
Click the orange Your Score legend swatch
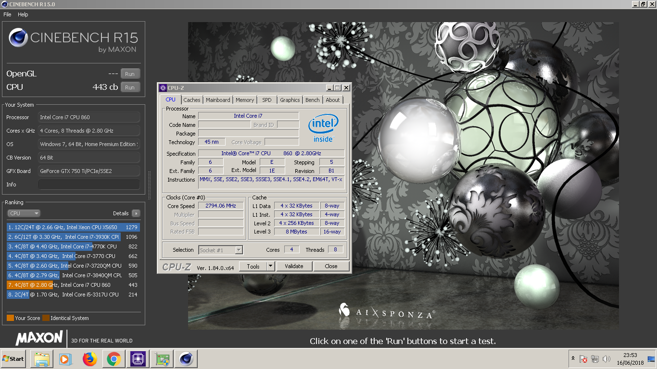click(x=10, y=318)
